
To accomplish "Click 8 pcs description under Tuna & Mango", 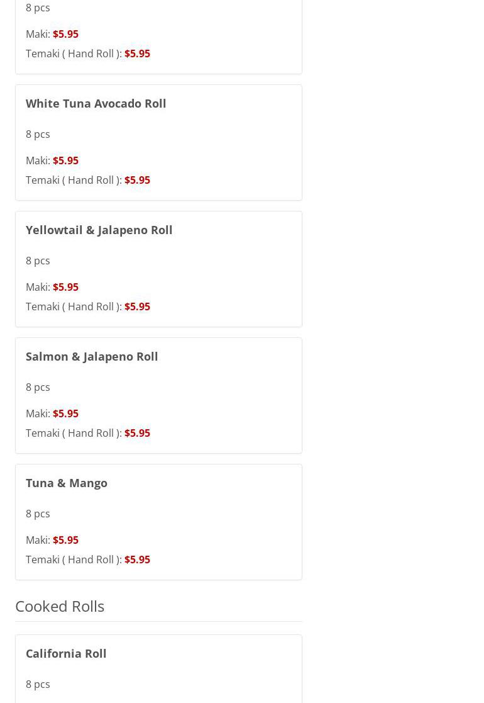I will click(x=38, y=514).
